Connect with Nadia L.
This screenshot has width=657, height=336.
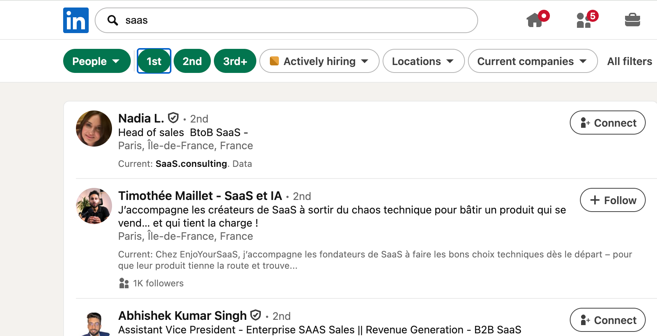(608, 123)
